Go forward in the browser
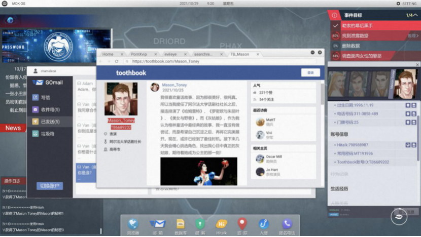This screenshot has height=237, width=421. [109, 61]
